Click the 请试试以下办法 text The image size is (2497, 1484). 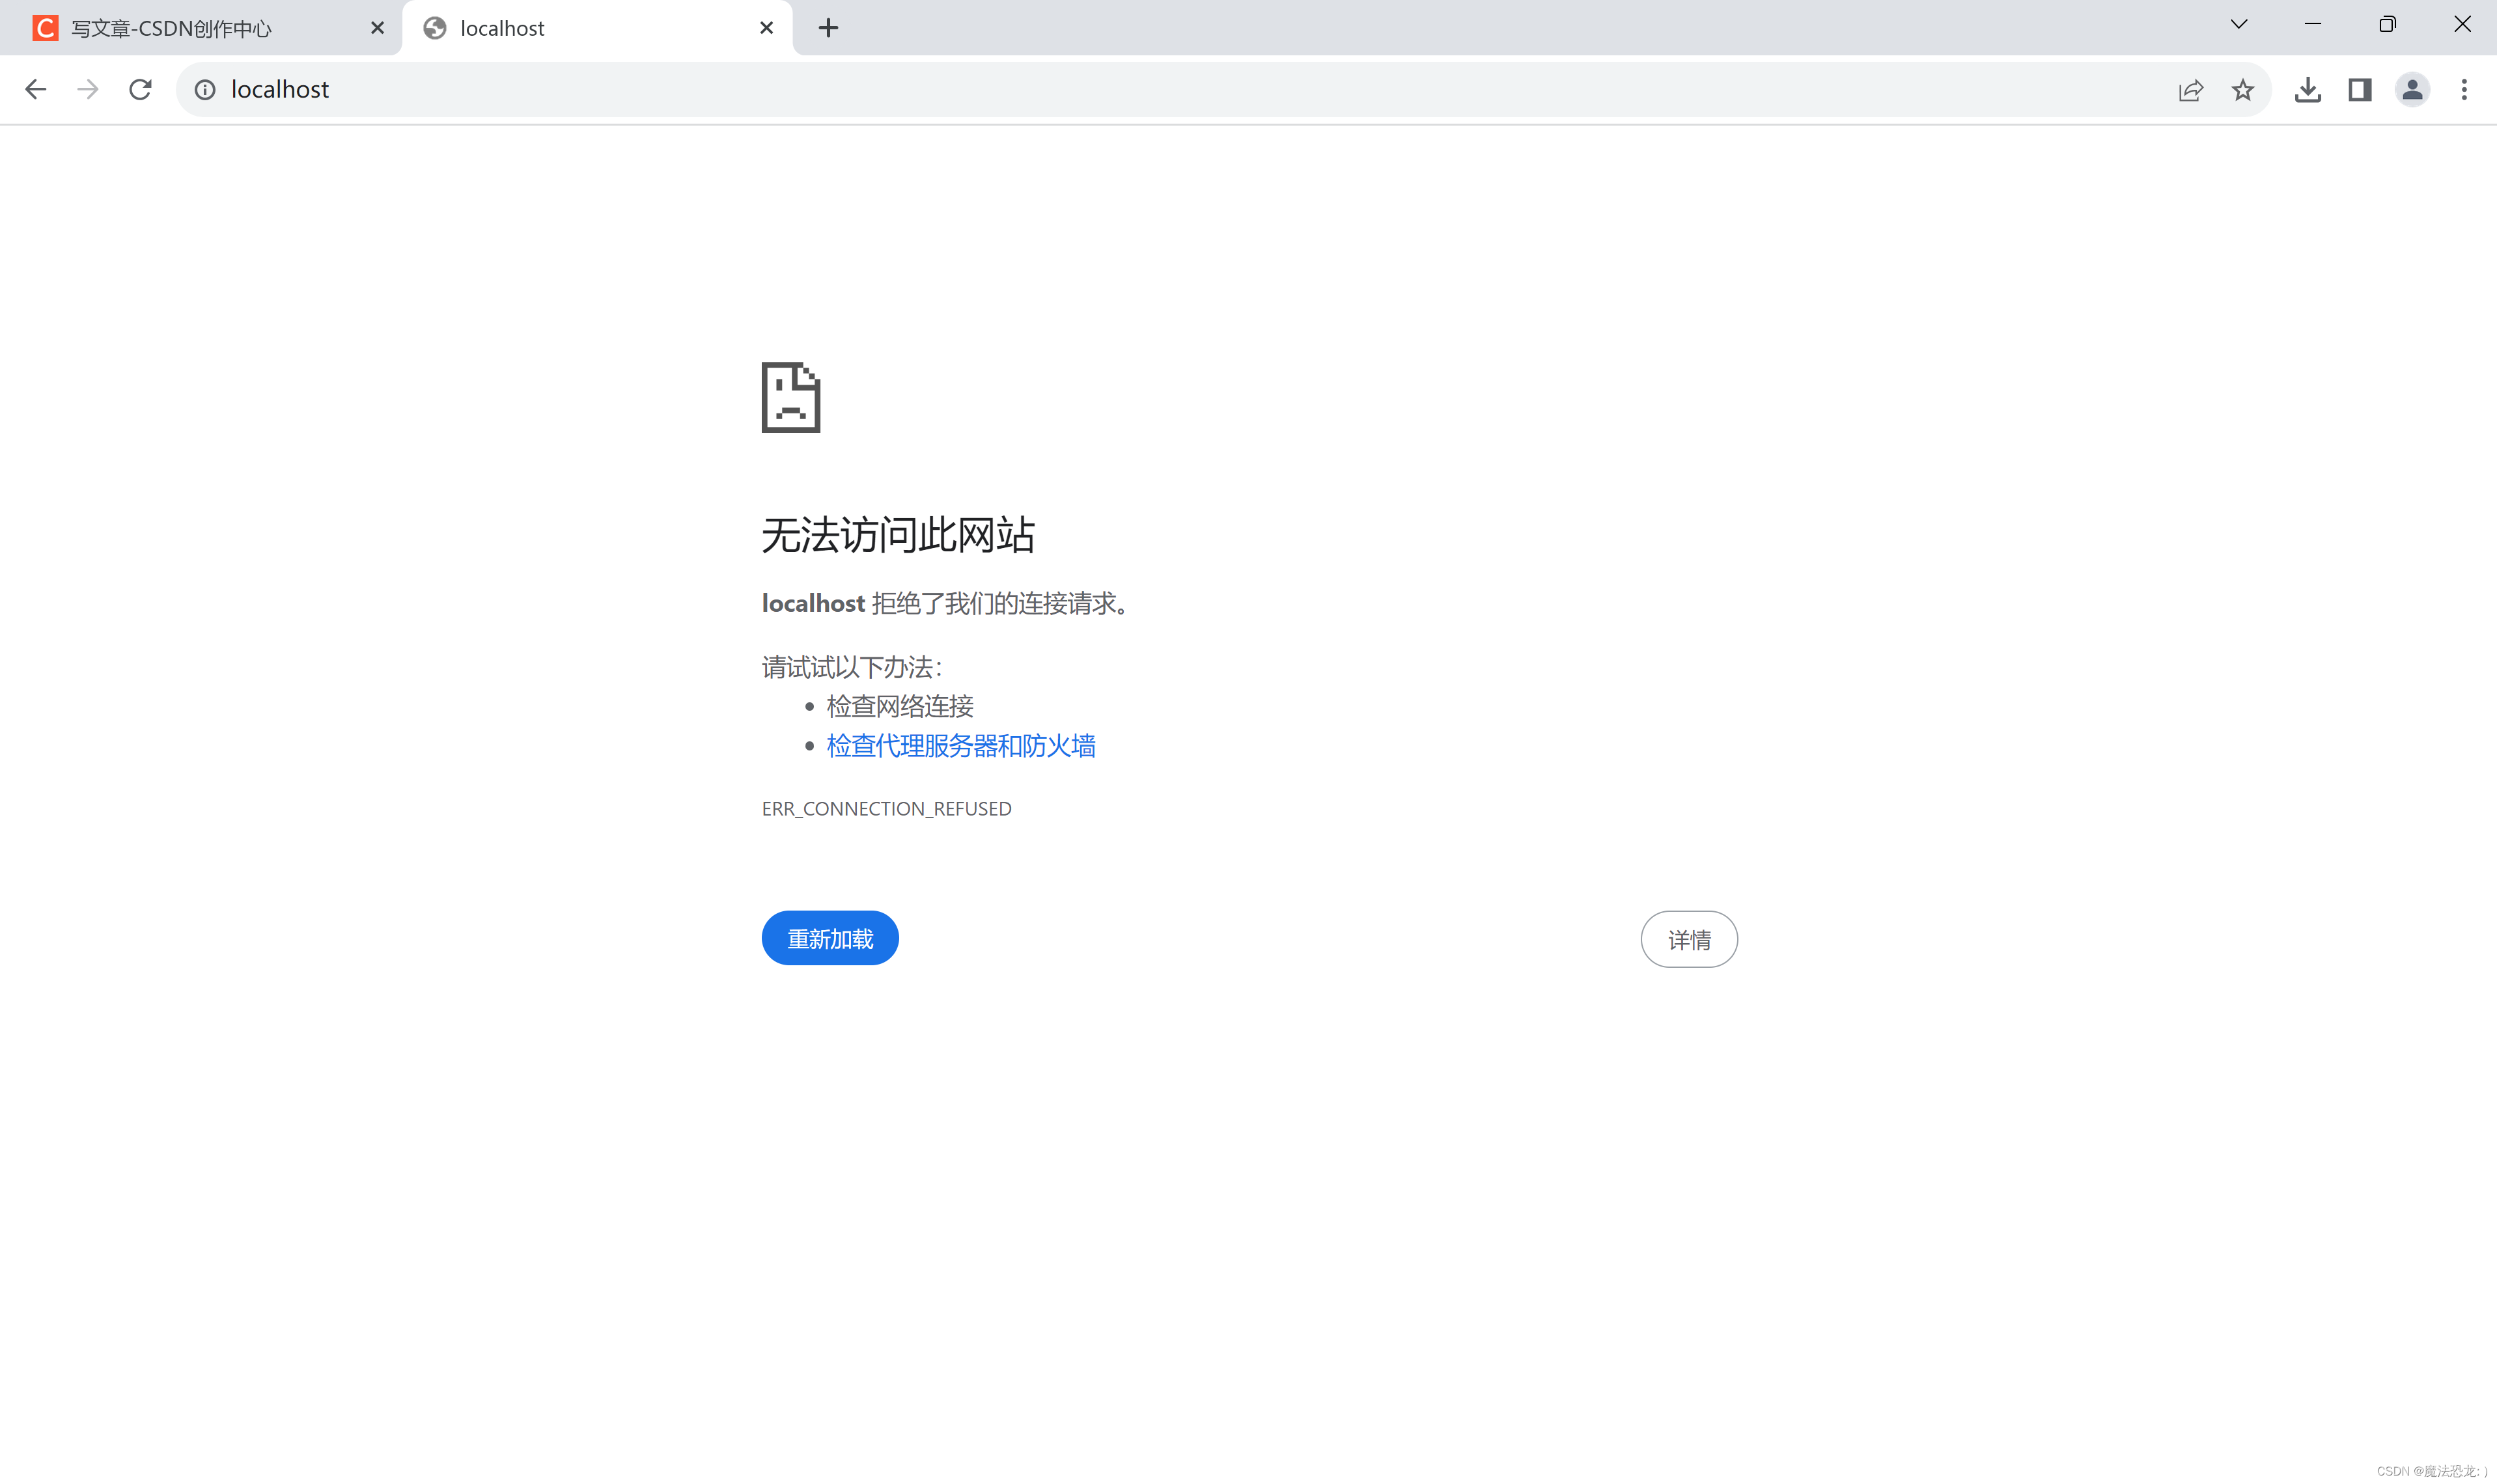852,667
